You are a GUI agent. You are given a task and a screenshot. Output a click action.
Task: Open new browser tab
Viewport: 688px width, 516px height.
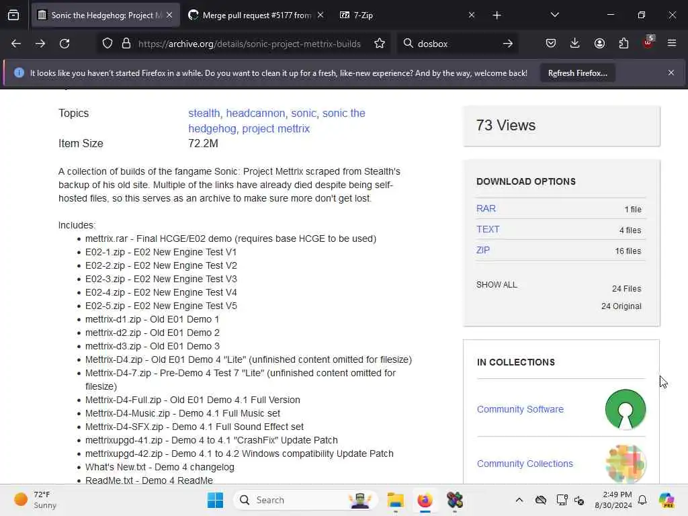pos(497,15)
